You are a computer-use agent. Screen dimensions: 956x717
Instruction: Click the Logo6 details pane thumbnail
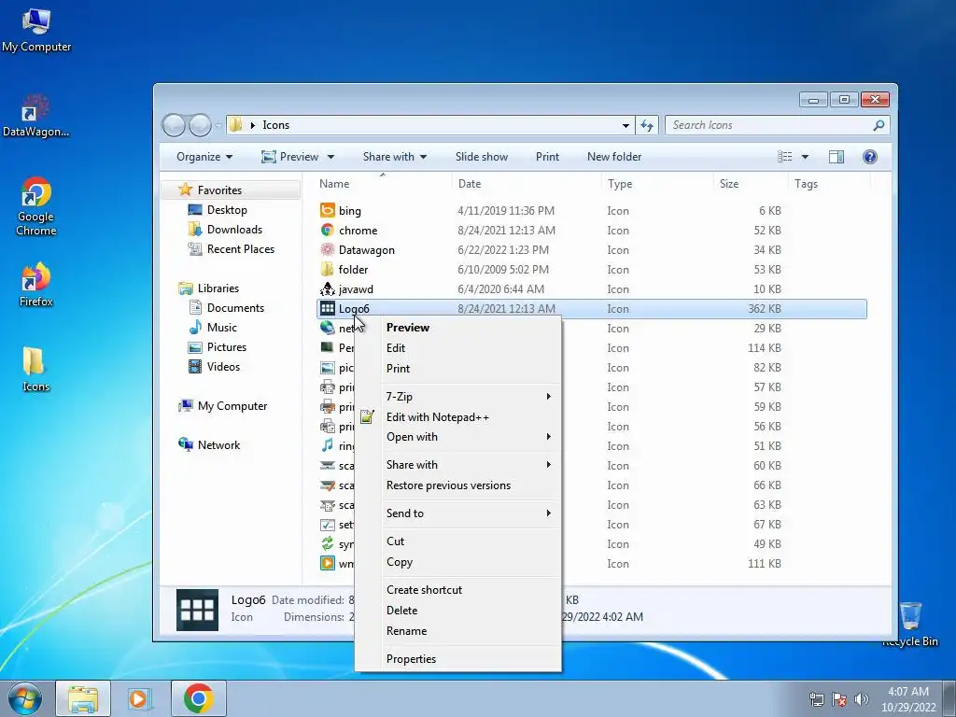(197, 610)
